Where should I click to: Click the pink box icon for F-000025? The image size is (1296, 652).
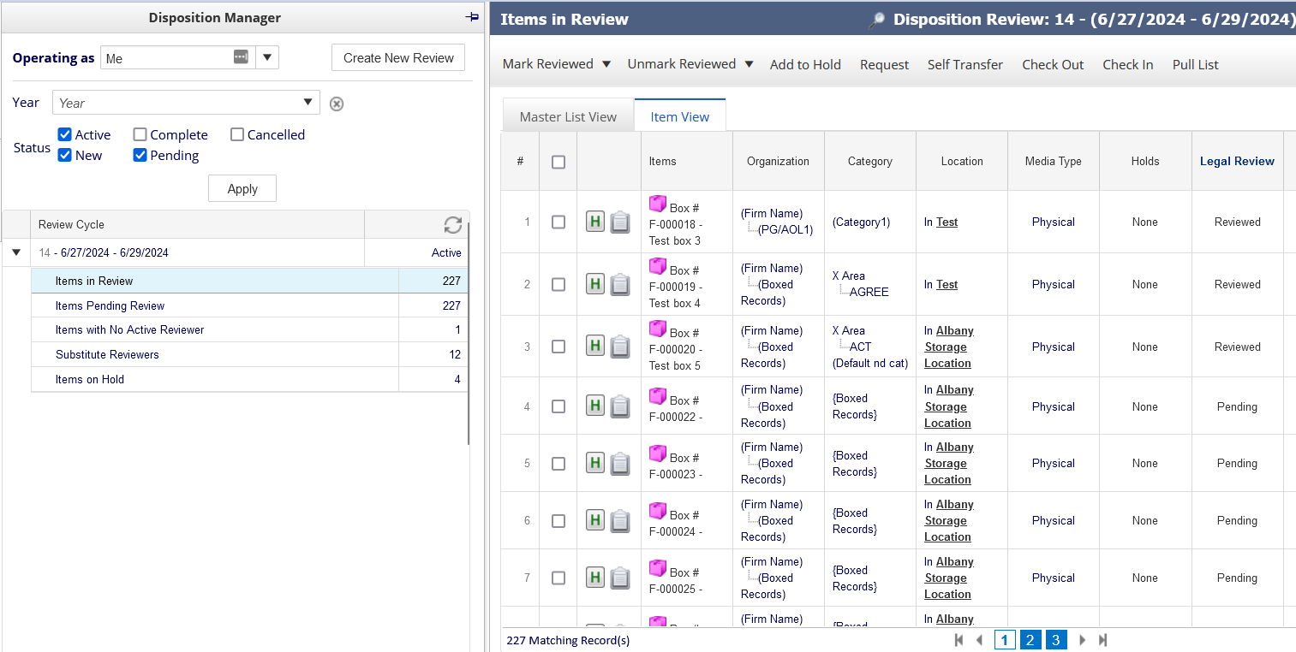tap(658, 568)
